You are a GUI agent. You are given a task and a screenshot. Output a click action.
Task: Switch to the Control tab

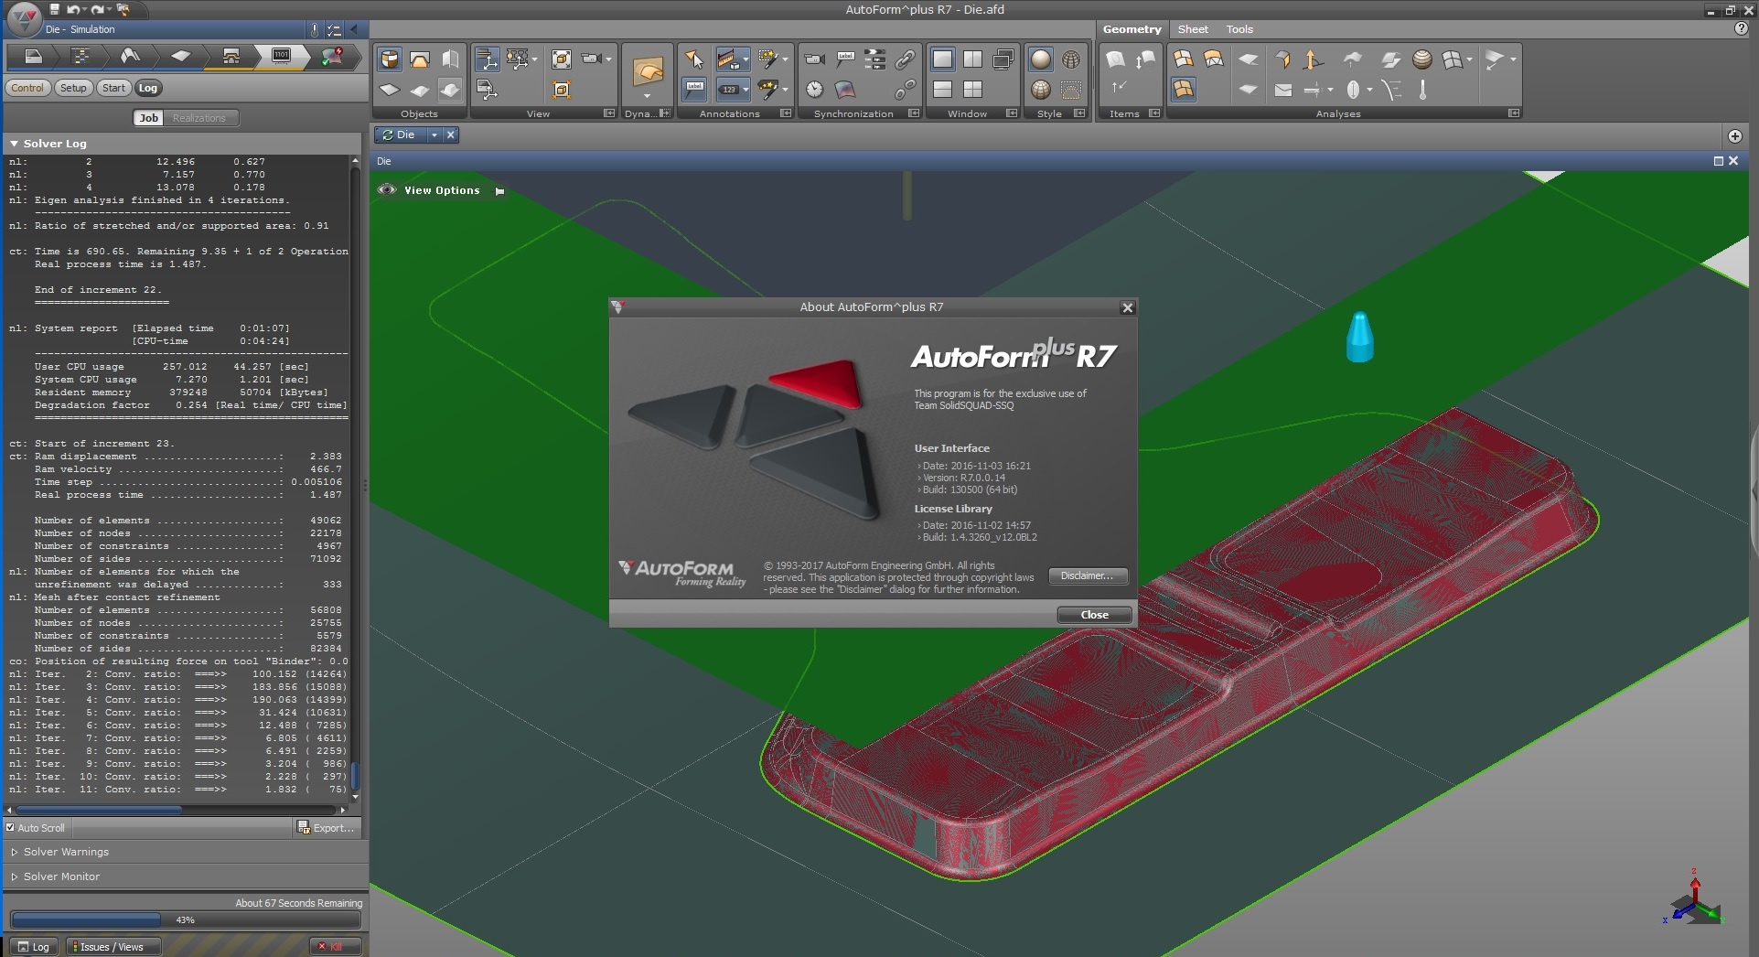coord(27,88)
